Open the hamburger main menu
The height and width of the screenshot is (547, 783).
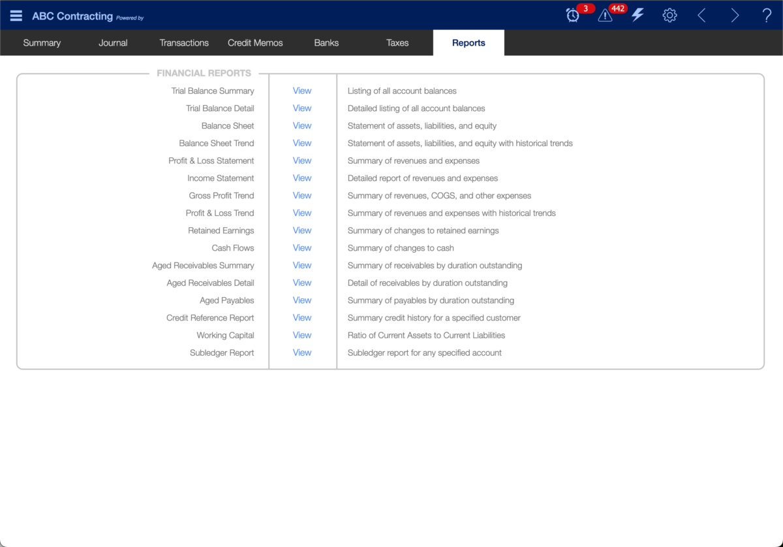pos(16,16)
